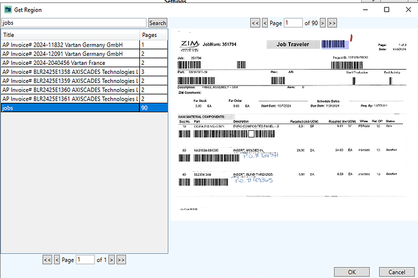418x278 pixels.
Task: Select AP Invoice# BLR2425E1361 AXISCADES row
Action: (x=84, y=99)
